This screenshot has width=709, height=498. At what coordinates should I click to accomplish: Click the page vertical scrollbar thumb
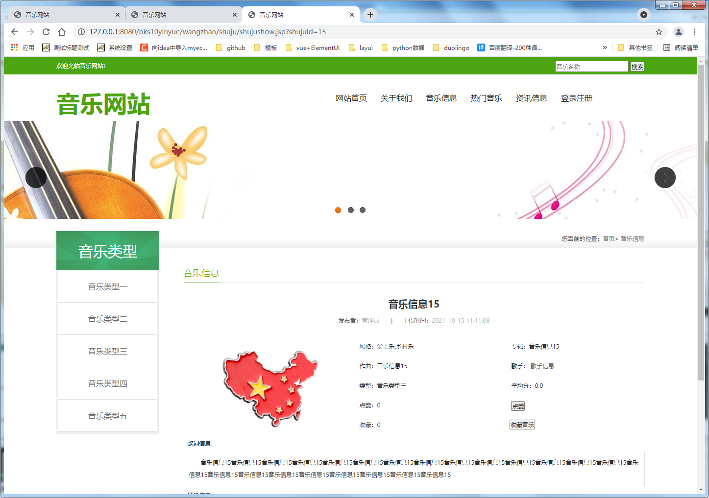point(701,223)
